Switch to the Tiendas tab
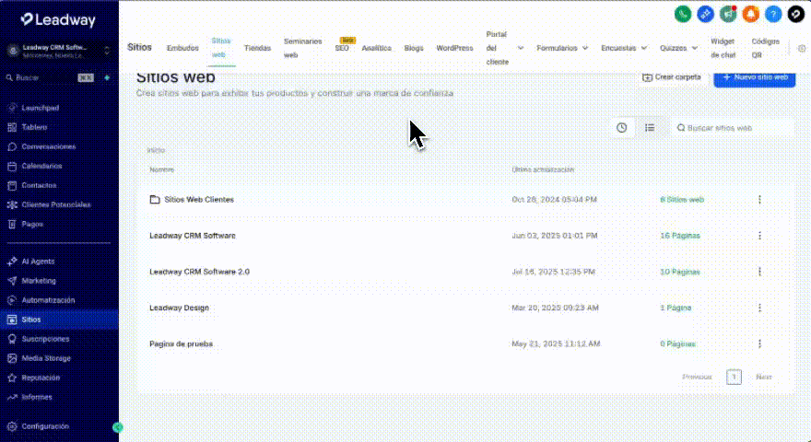 point(257,48)
